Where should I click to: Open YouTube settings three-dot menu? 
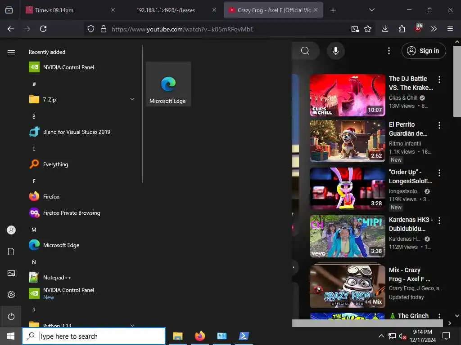coord(389,51)
